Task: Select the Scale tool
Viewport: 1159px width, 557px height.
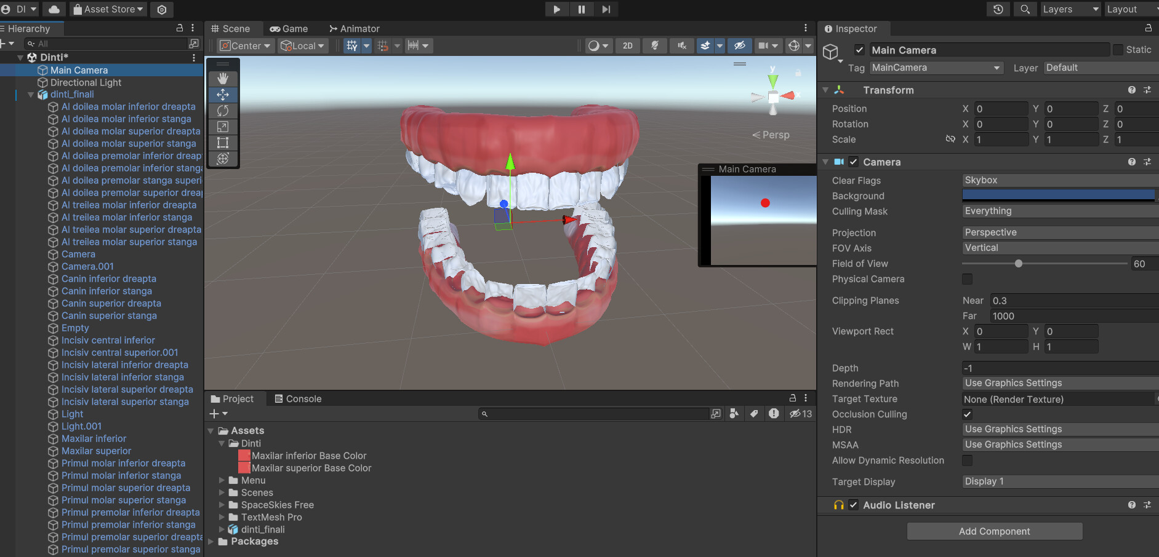Action: (x=223, y=127)
